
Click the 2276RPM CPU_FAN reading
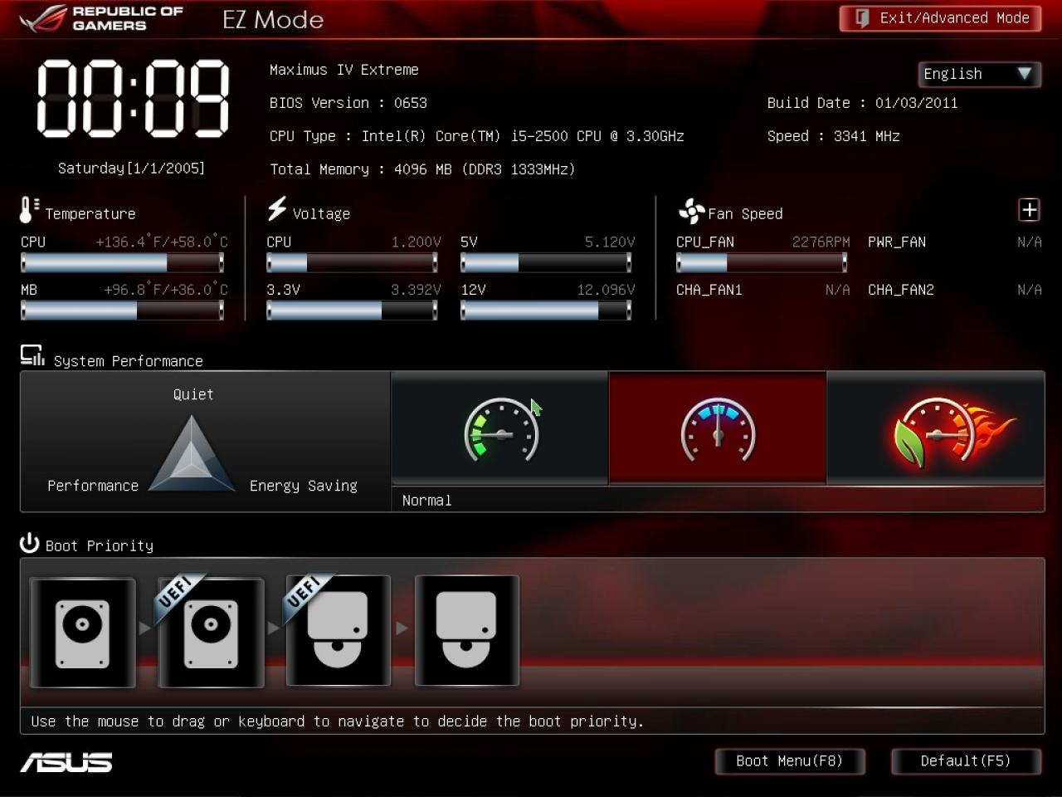pos(821,242)
